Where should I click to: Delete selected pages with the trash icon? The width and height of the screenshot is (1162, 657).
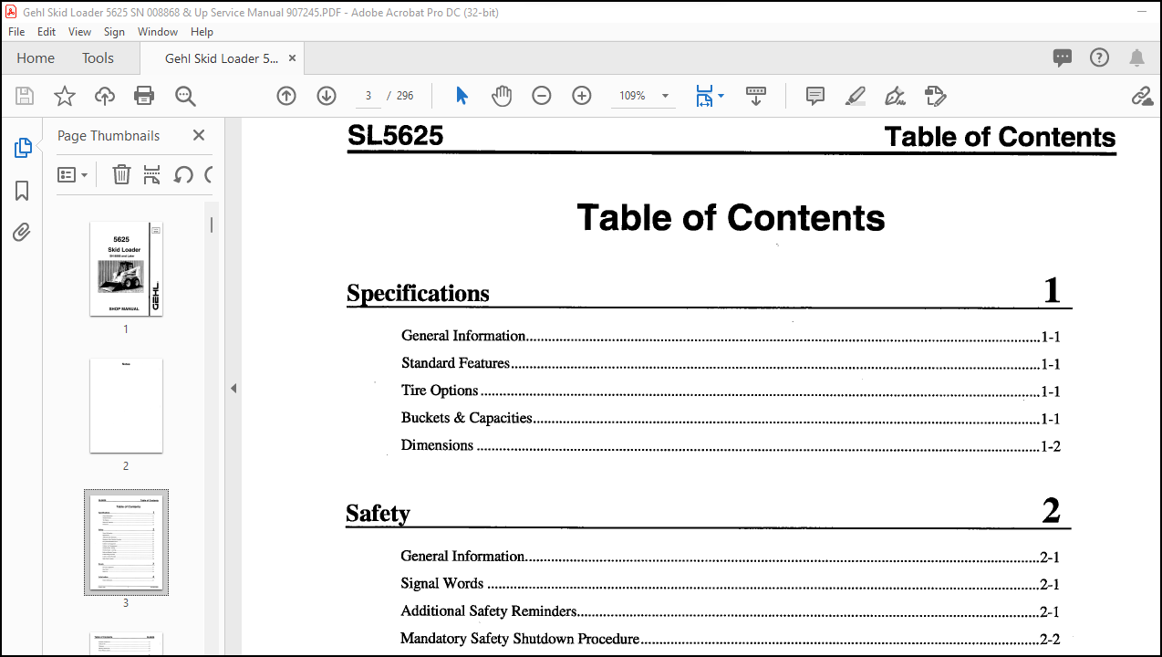pyautogui.click(x=121, y=174)
